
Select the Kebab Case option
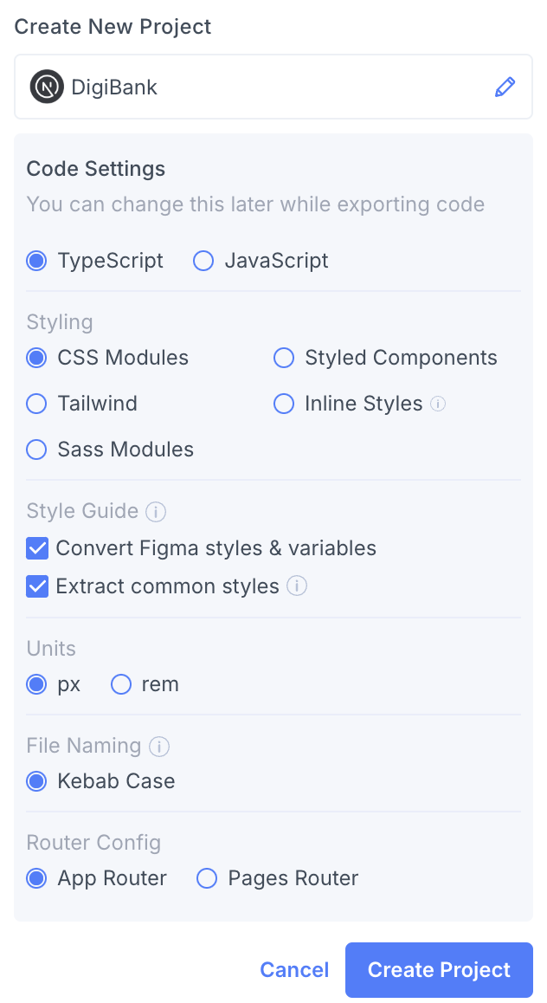(x=36, y=781)
